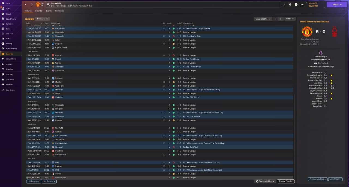Open the Transfers arrows icon

(2, 69)
